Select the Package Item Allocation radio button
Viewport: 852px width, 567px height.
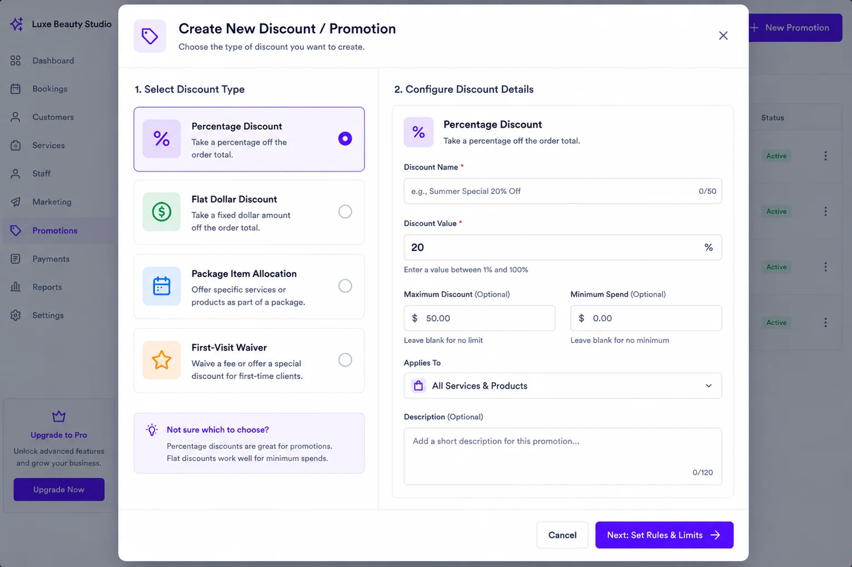[x=345, y=286]
